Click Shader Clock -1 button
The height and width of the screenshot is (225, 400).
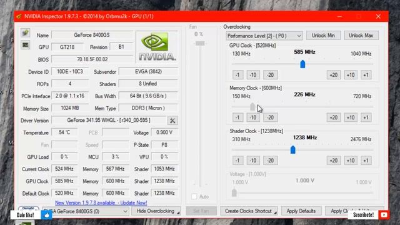point(237,161)
